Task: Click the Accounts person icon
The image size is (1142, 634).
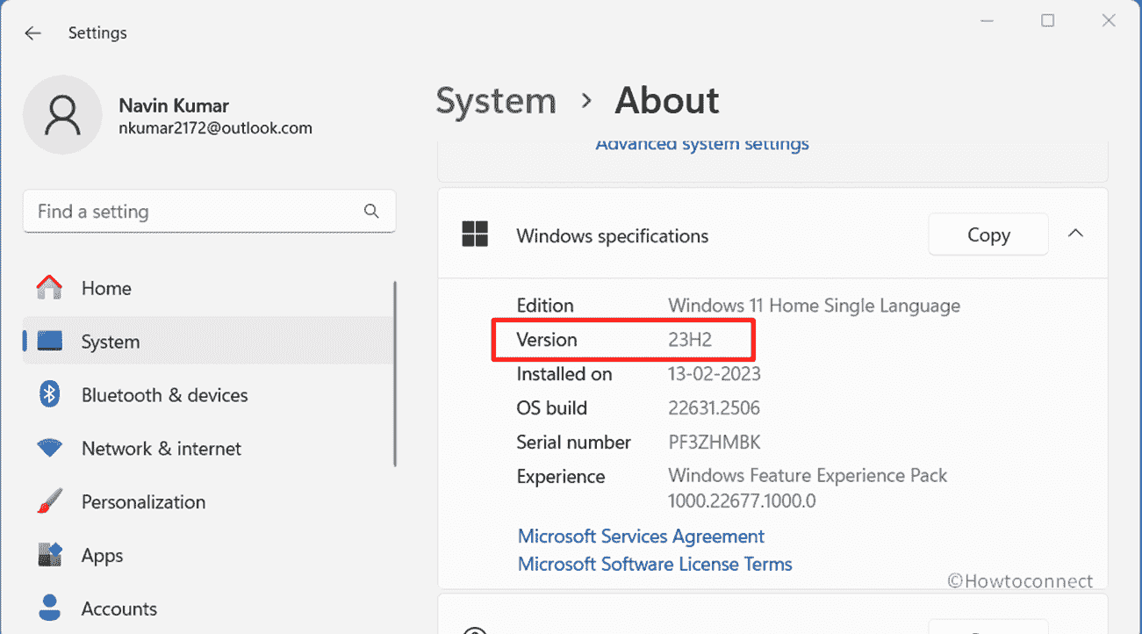Action: tap(50, 608)
